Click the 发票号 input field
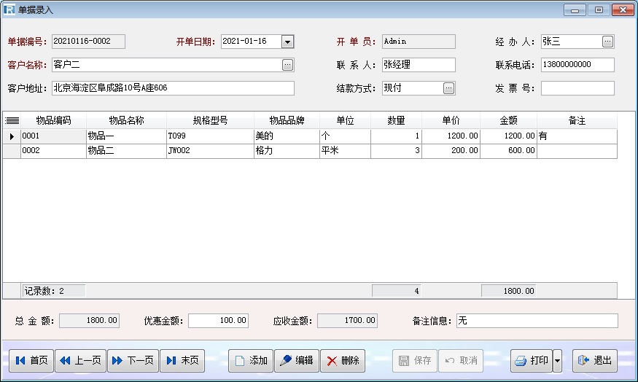 click(577, 88)
